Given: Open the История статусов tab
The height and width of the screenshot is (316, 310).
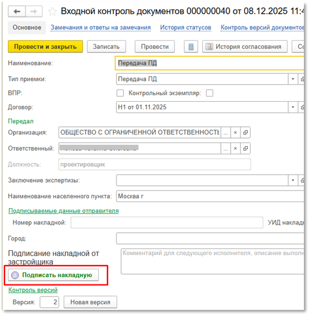Looking at the screenshot, I should pos(185,28).
